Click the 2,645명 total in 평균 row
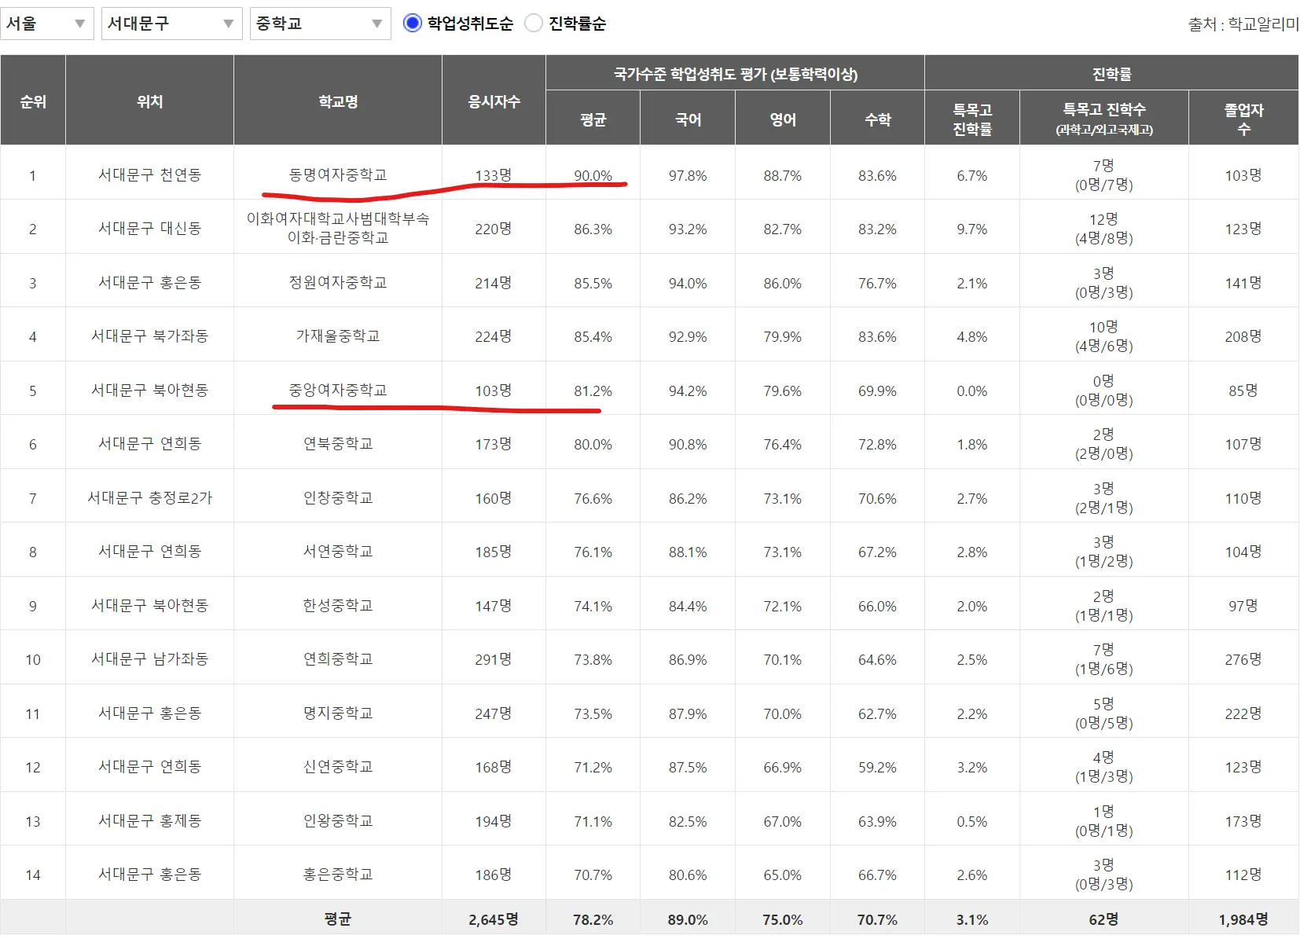The height and width of the screenshot is (939, 1300). coord(494,919)
